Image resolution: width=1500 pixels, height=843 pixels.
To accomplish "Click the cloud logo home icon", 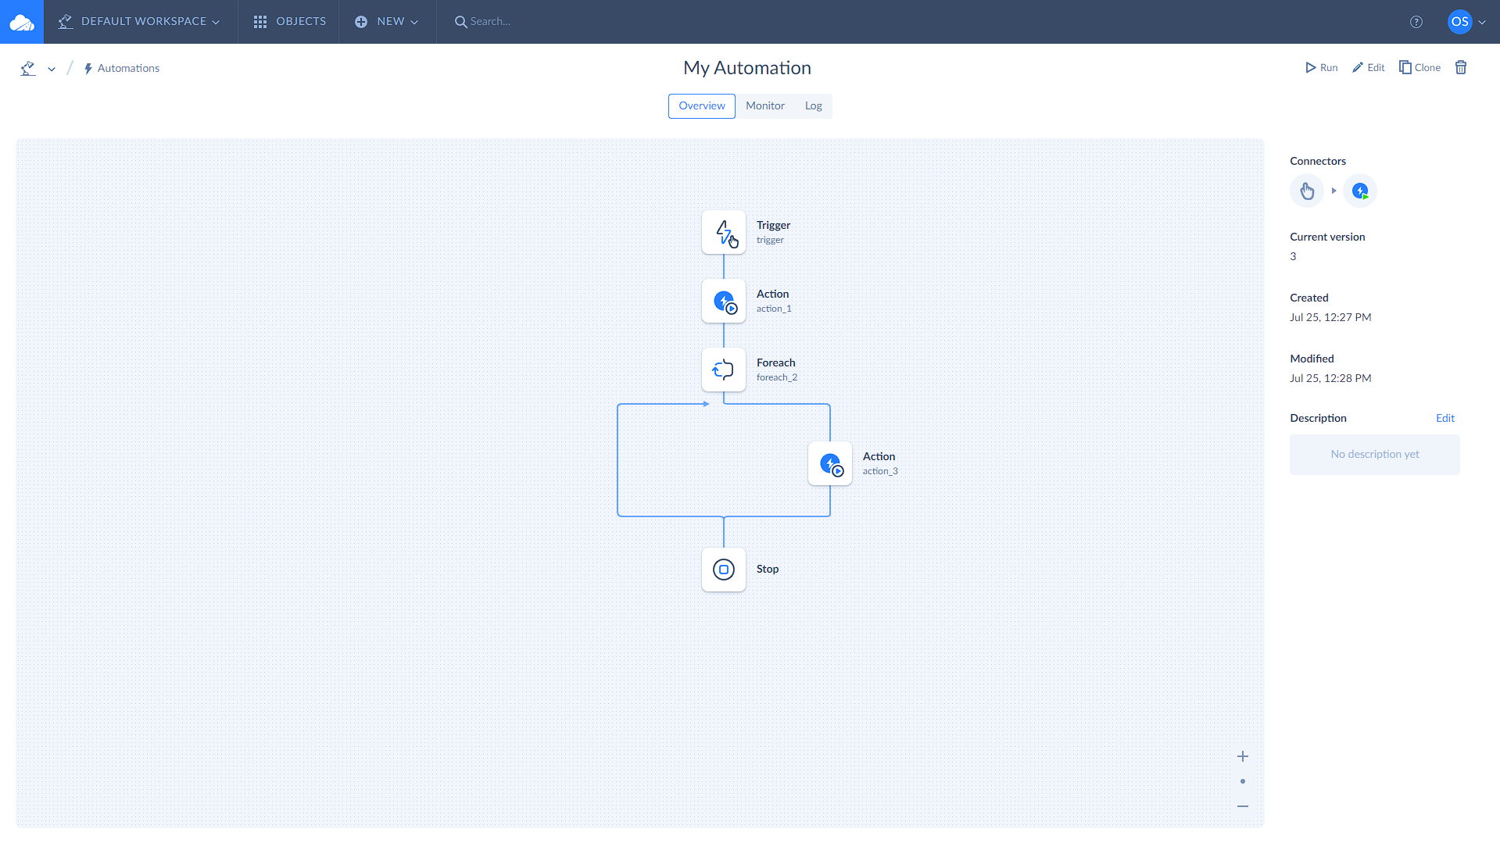I will pyautogui.click(x=22, y=22).
